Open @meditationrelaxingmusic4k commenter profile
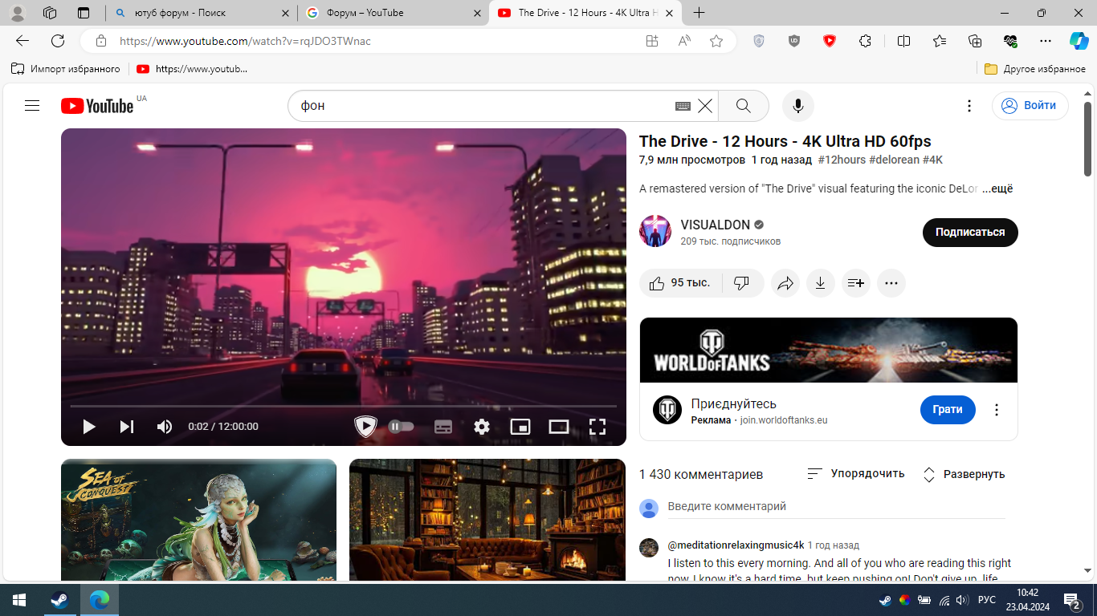Screen dimensions: 1097x616 736,545
